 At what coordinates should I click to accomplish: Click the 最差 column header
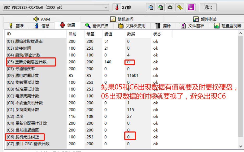pyautogui.click(x=93, y=34)
